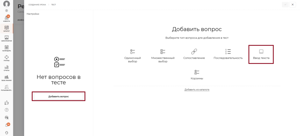
Task: Open the user avatar profile
Action: tap(6, 4)
